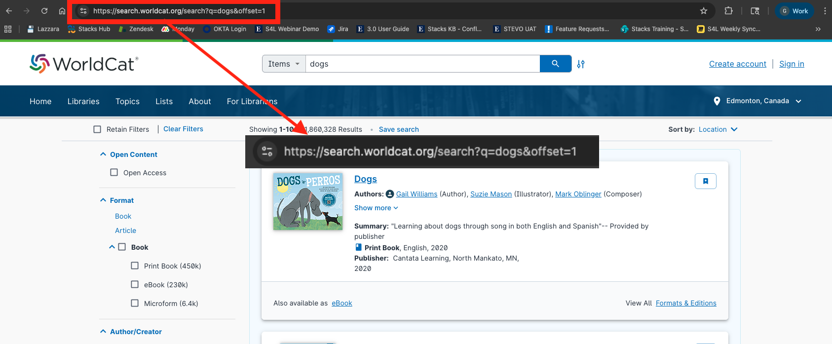Collapse the Author/Creator filter section
This screenshot has height=344, width=832.
coord(103,331)
